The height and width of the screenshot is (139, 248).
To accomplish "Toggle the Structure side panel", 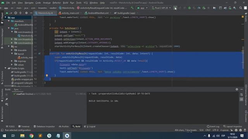I will [x=2, y=78].
